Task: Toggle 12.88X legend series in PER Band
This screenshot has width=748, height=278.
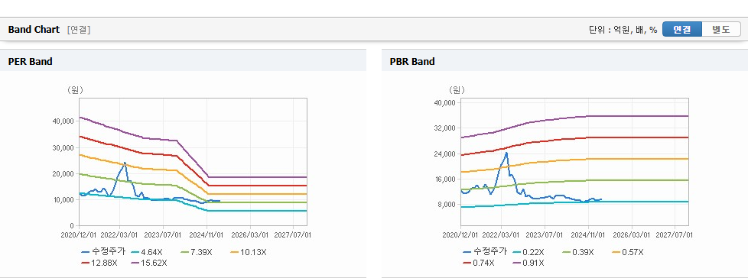Action: point(99,263)
